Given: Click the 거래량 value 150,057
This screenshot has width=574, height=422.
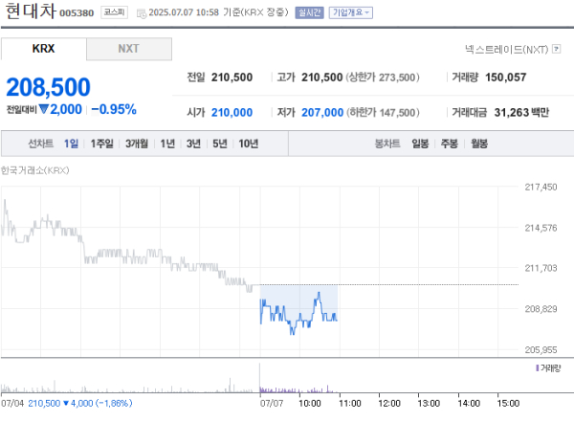Looking at the screenshot, I should pos(505,78).
